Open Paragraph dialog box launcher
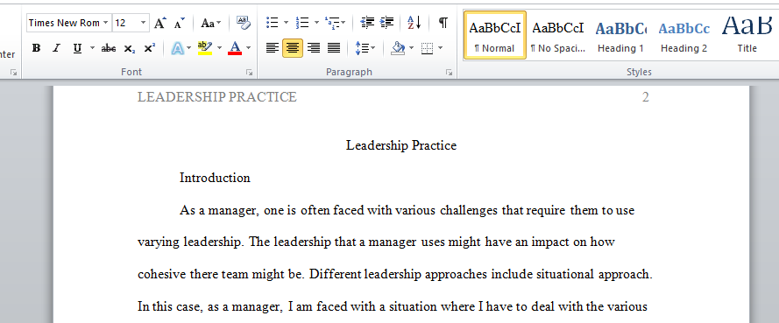This screenshot has height=323, width=779. 450,73
